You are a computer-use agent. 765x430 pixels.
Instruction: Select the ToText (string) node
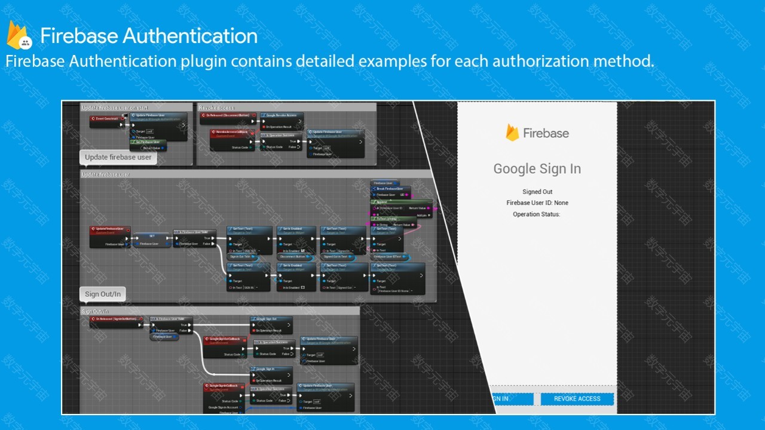[393, 222]
